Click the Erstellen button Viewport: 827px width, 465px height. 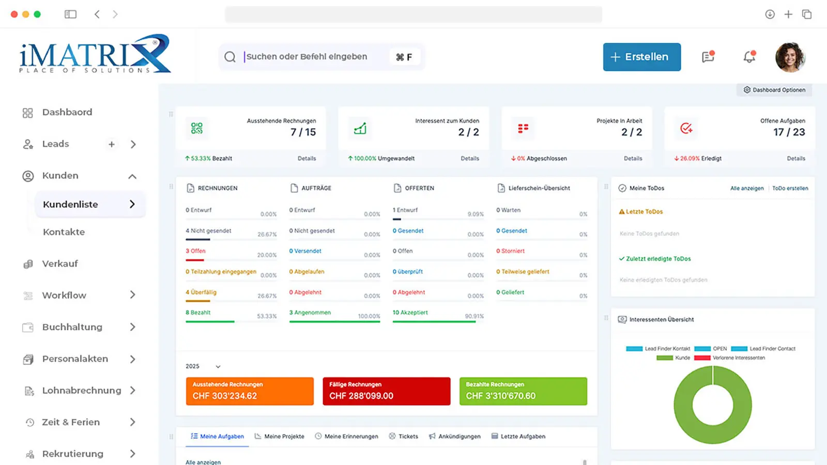click(641, 57)
